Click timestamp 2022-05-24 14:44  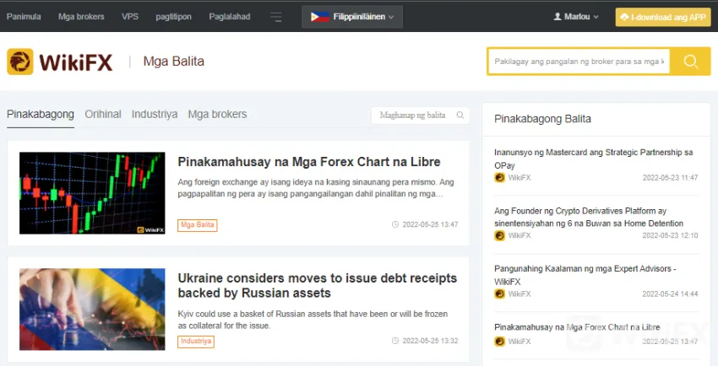click(670, 293)
